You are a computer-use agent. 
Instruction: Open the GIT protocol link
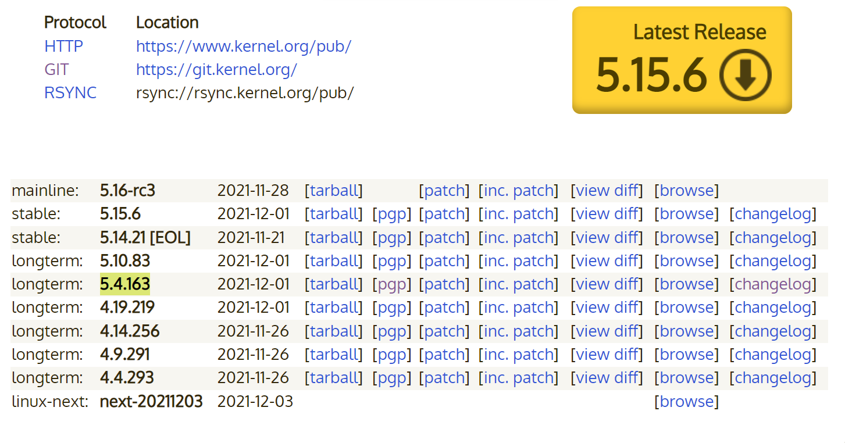click(56, 69)
